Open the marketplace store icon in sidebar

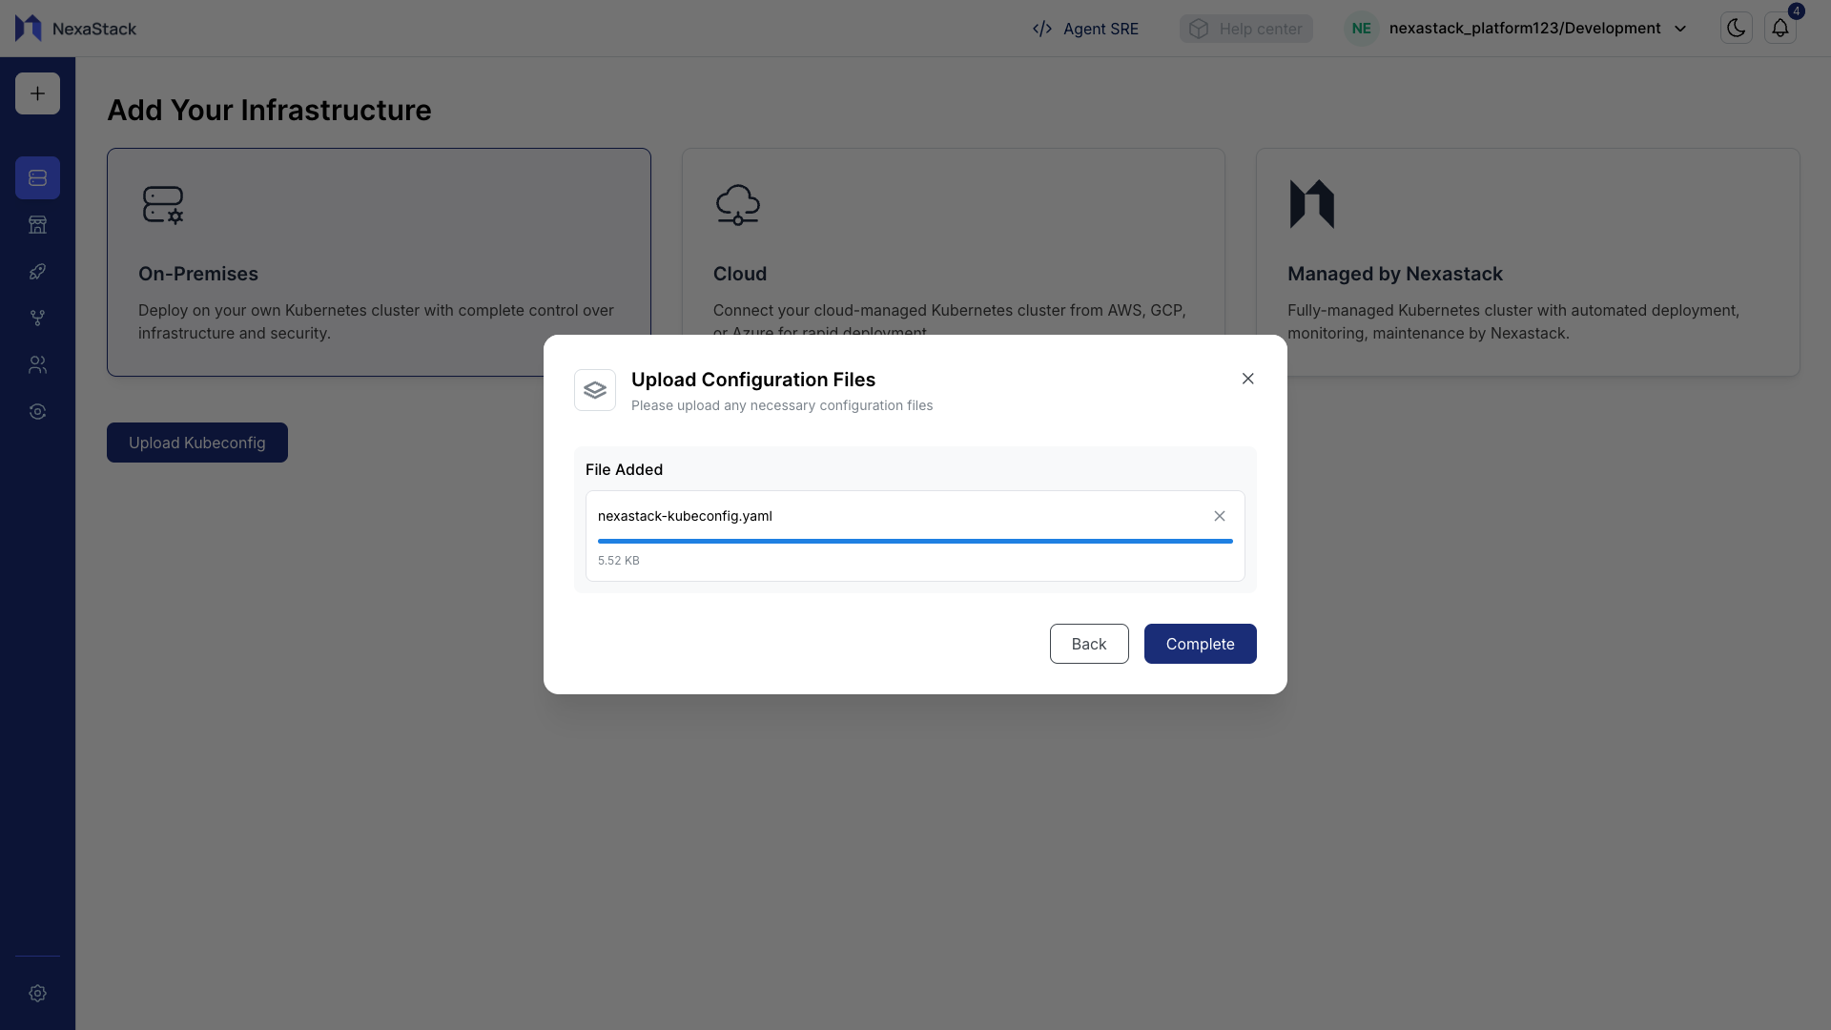coord(37,224)
